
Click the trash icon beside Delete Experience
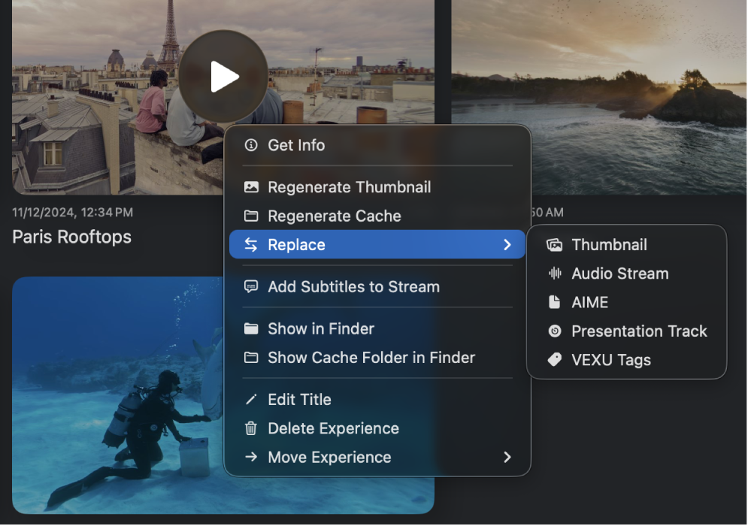[251, 428]
